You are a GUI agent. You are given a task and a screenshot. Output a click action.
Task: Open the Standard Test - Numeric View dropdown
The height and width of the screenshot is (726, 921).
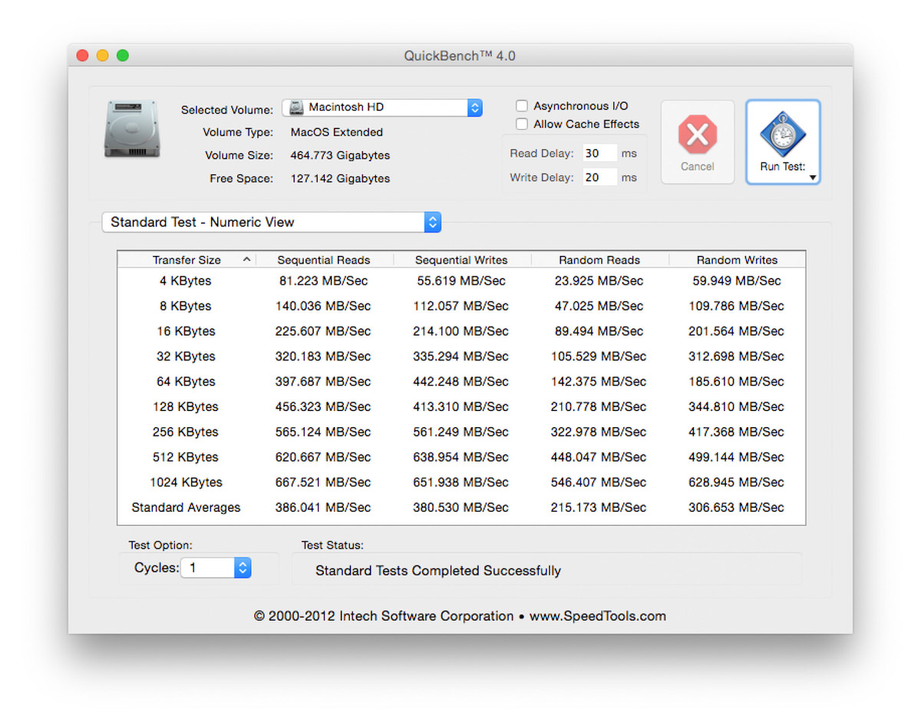(x=272, y=222)
